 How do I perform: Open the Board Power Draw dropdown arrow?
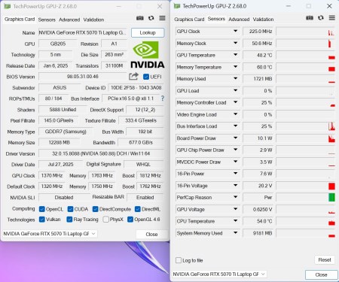(x=235, y=138)
